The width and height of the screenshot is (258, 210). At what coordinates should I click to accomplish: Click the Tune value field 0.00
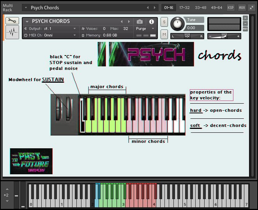tap(194, 28)
